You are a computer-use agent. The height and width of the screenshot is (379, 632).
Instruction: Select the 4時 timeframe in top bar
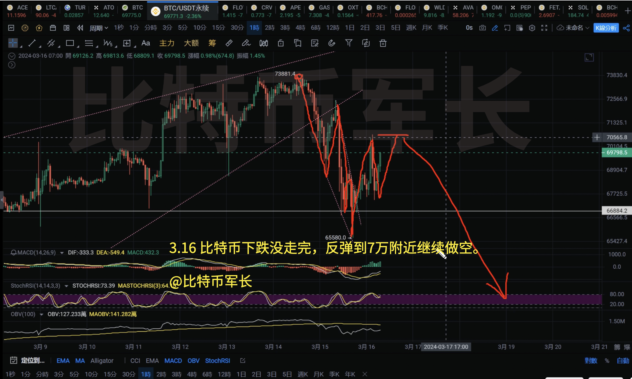pyautogui.click(x=300, y=28)
